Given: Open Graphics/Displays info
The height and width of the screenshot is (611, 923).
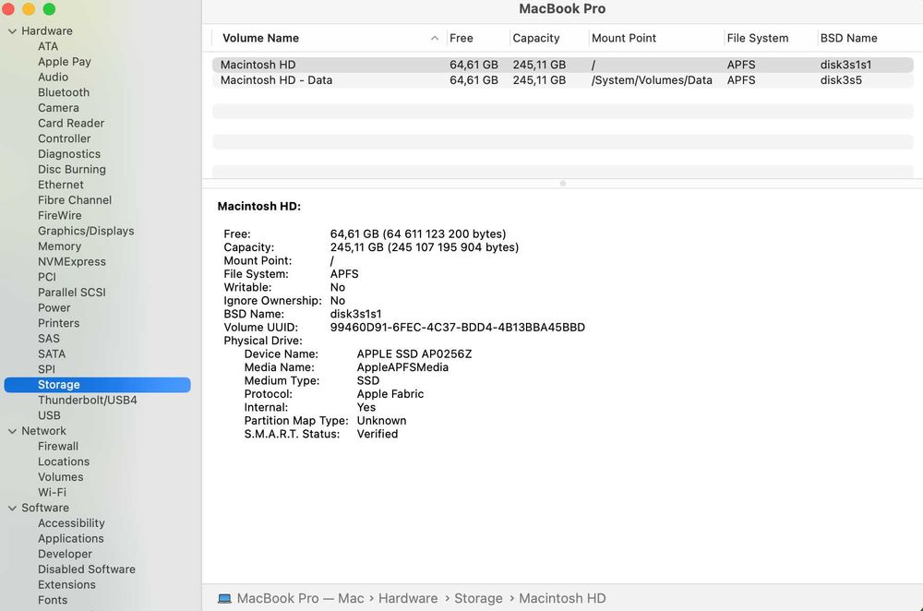Looking at the screenshot, I should tap(86, 231).
